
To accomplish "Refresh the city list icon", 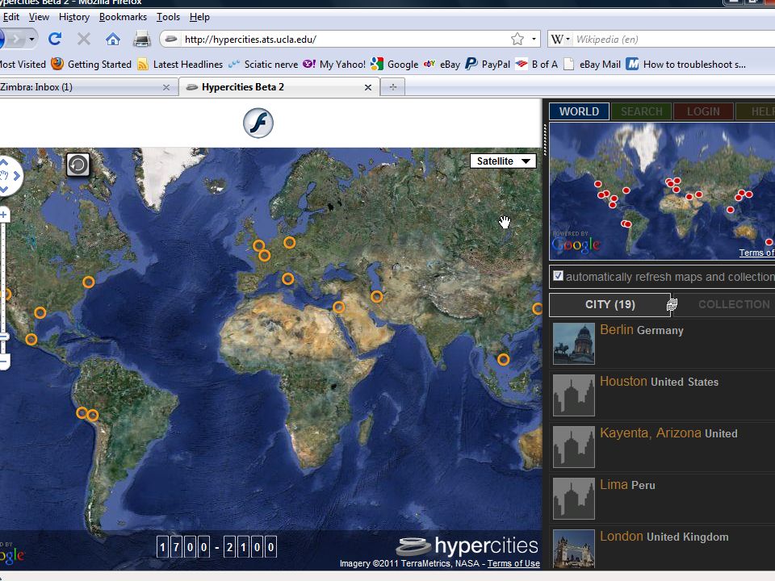I will tap(672, 305).
